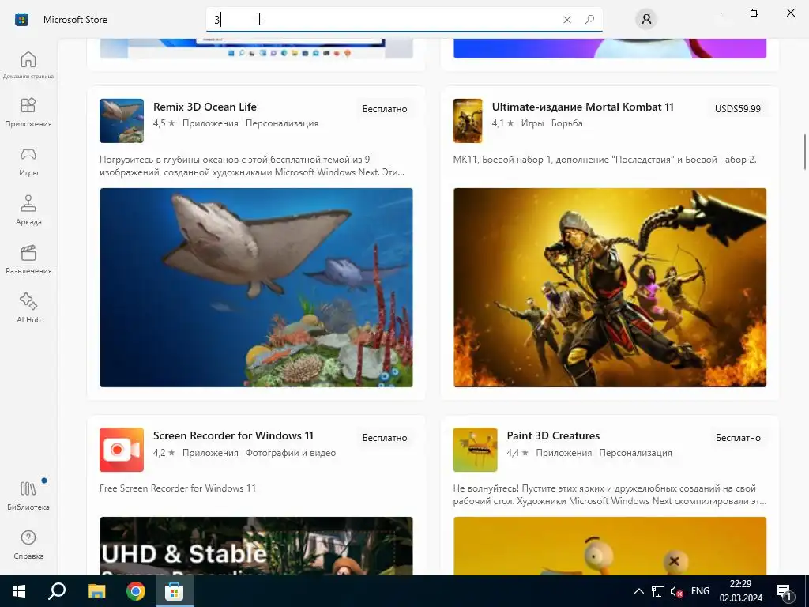Click 4,5 rating of Ocean Life

point(164,123)
